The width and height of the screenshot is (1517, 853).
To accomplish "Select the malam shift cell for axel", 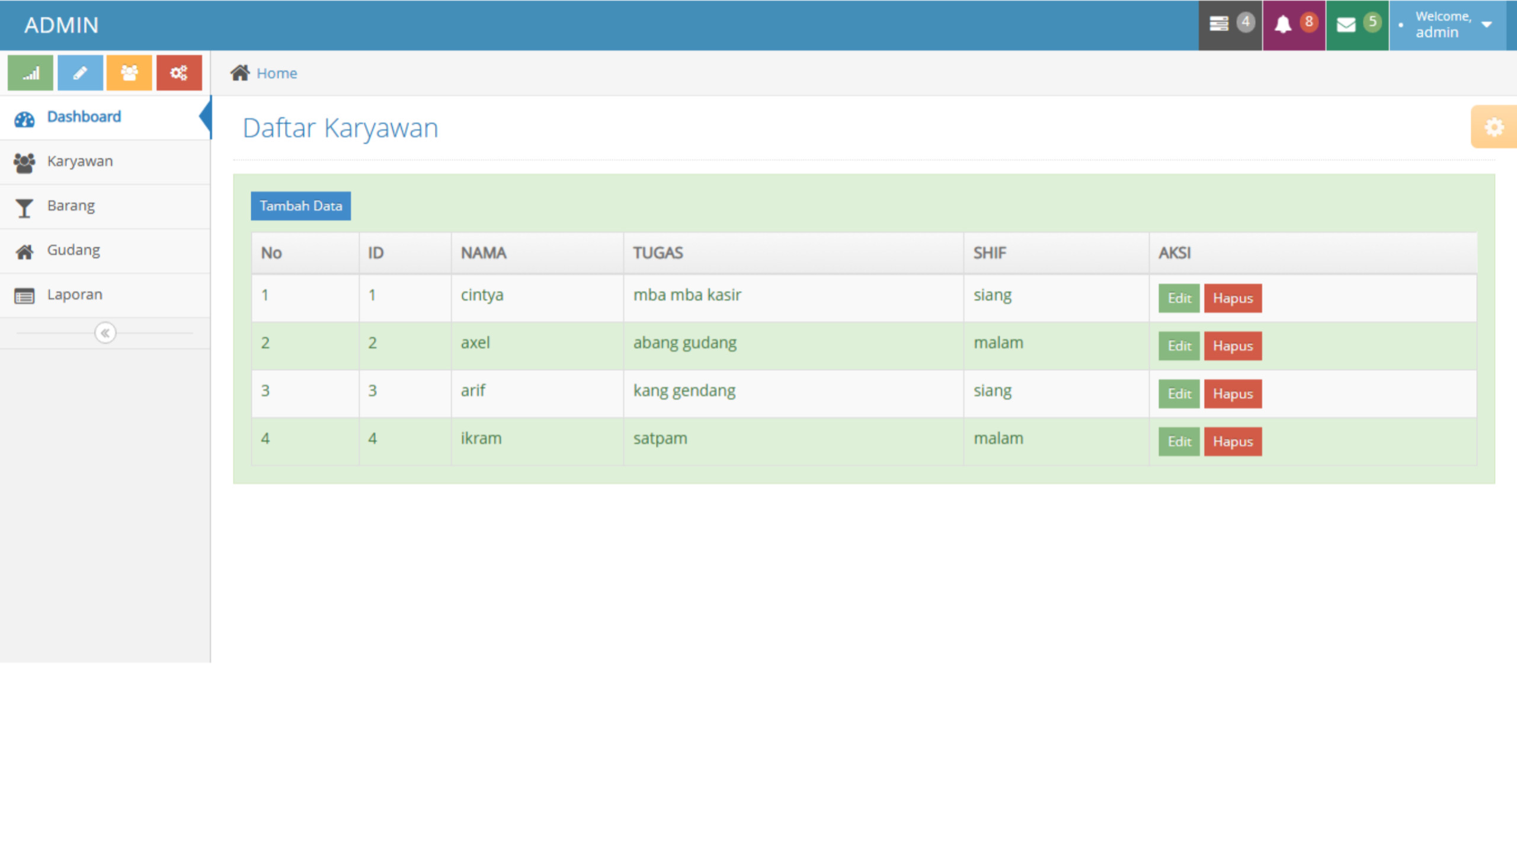I will pos(1057,346).
